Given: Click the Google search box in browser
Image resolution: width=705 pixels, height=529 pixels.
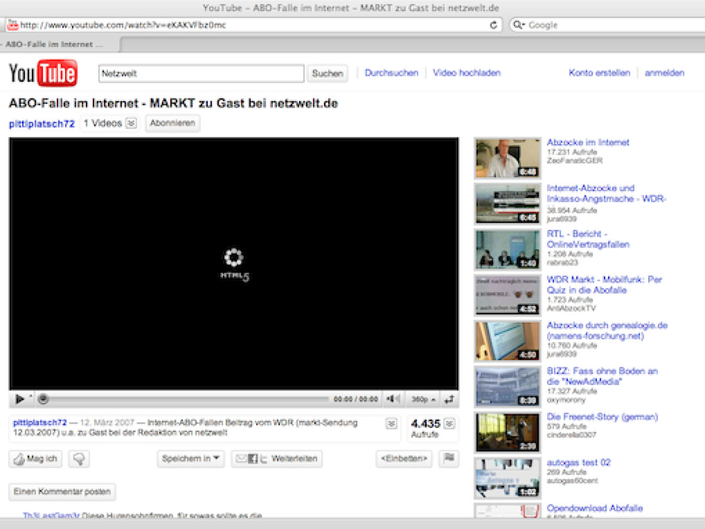Looking at the screenshot, I should click(608, 25).
